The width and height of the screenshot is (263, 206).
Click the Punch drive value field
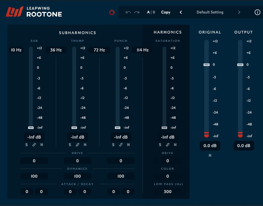click(121, 161)
